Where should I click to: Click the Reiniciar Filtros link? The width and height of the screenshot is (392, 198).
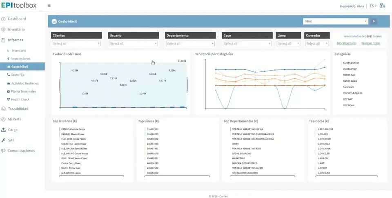tap(371, 43)
